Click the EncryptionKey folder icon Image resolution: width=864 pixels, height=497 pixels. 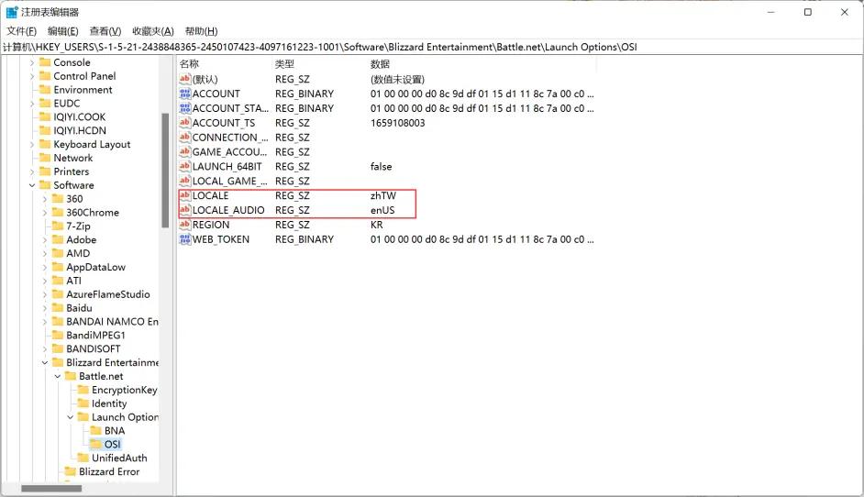pyautogui.click(x=83, y=390)
